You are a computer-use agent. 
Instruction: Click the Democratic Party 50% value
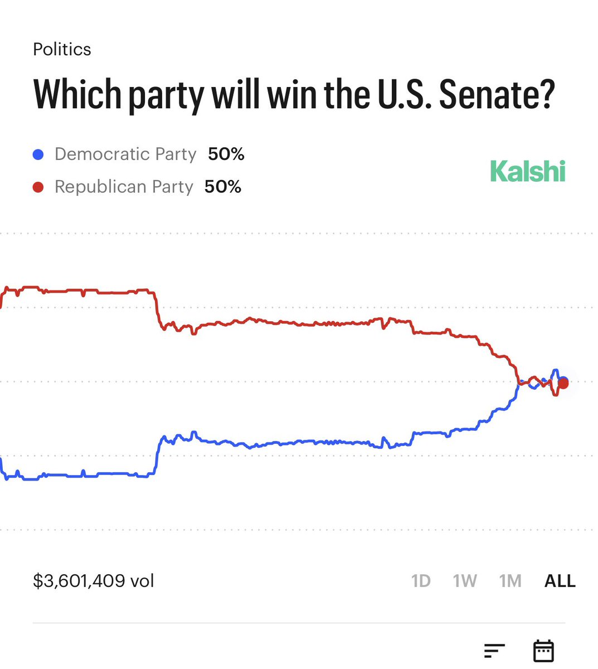point(226,154)
